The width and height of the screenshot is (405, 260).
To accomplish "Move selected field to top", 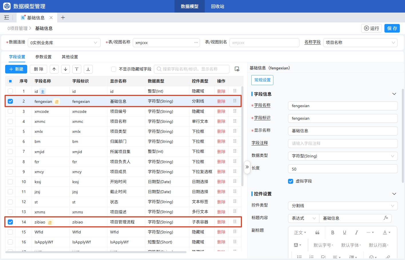I will pos(77,69).
